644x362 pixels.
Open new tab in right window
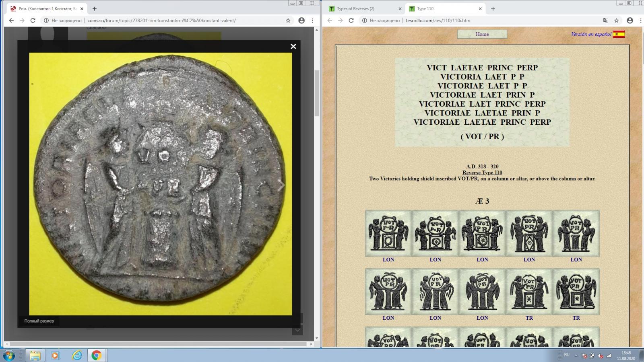pyautogui.click(x=493, y=8)
